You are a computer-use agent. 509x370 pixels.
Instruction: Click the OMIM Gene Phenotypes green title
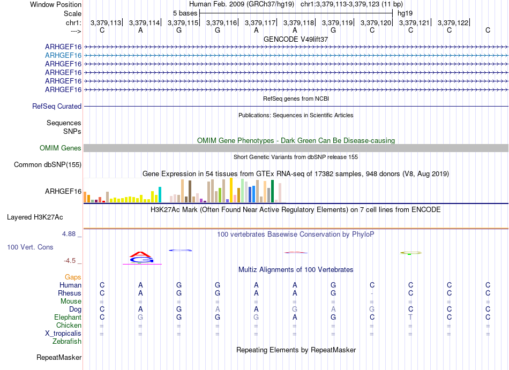[x=296, y=140]
